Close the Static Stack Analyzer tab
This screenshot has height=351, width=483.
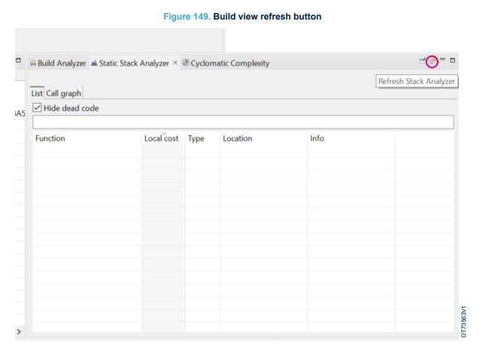click(x=175, y=62)
